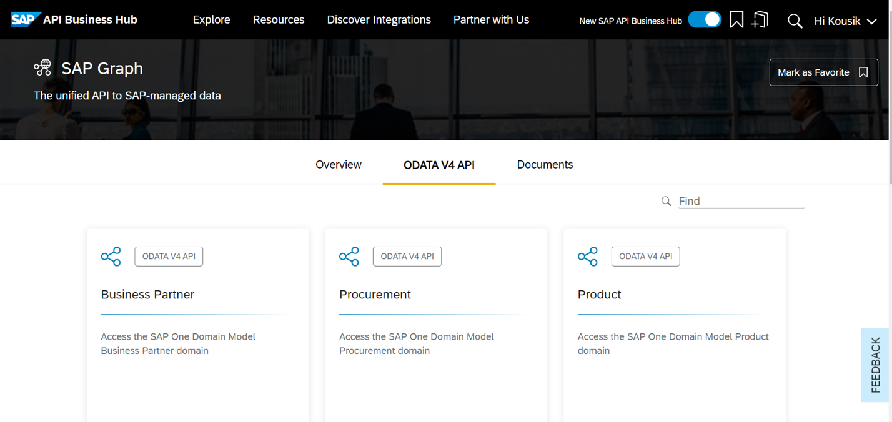Open the Procurement card title
892x422 pixels.
coord(375,295)
